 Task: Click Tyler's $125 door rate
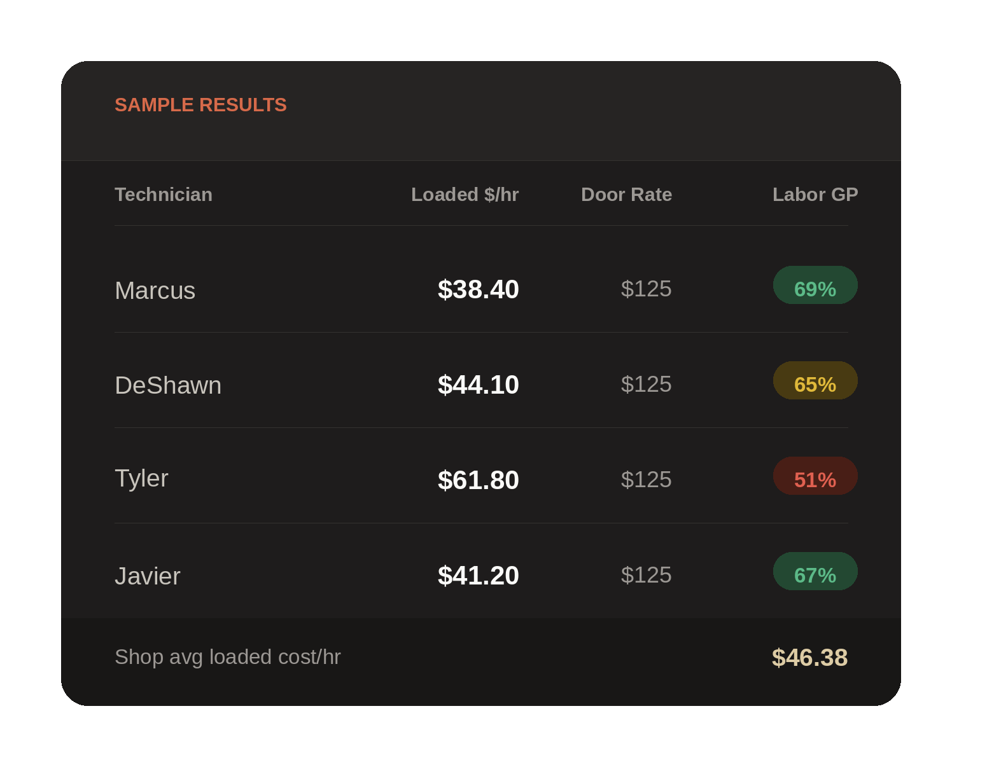coord(647,480)
